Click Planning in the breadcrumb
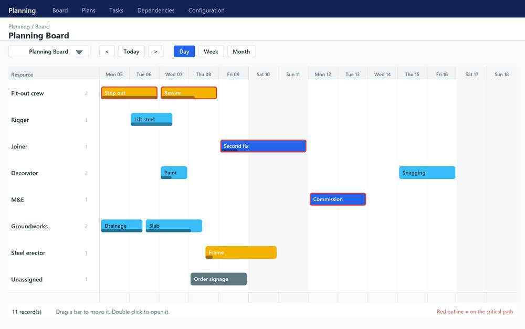Screen dimensions: 525x329 pyautogui.click(x=19, y=26)
